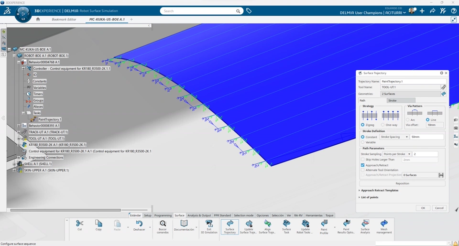Go to the home icon
Viewport: 459px width, 246px height.
click(38, 19)
